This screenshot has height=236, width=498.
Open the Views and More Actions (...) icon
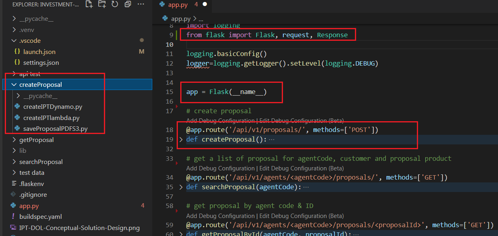[x=141, y=4]
